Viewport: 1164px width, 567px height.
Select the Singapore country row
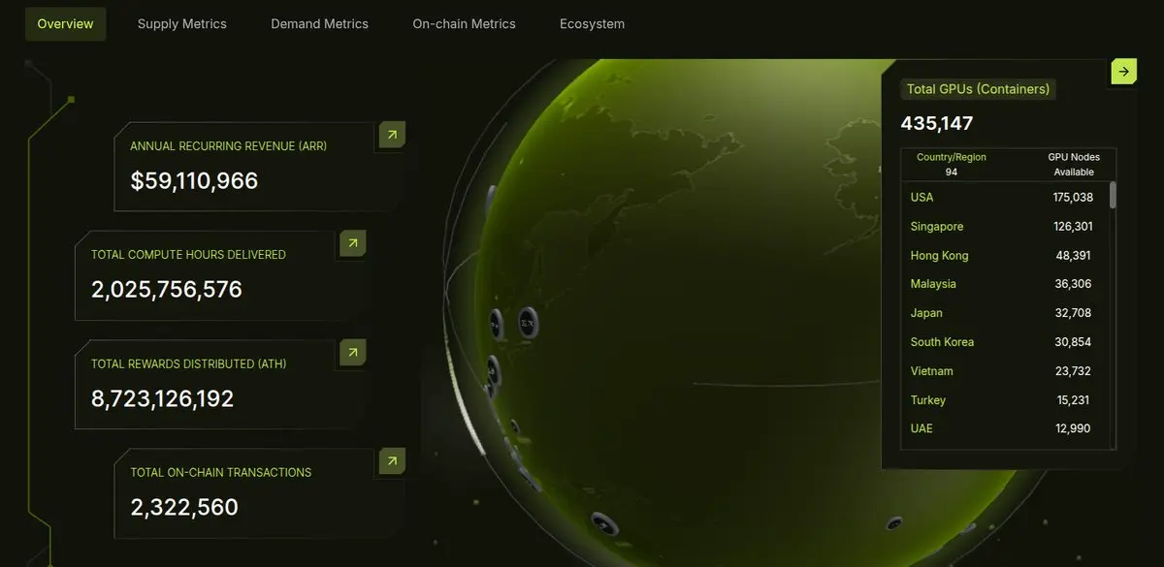tap(1005, 227)
